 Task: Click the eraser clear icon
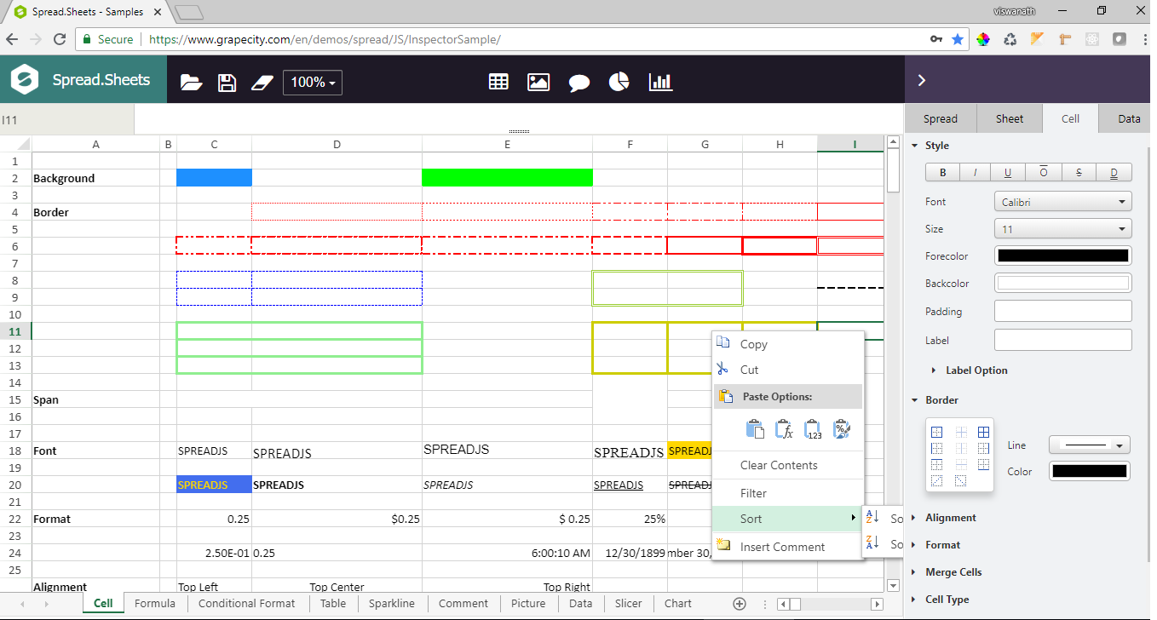(x=265, y=82)
